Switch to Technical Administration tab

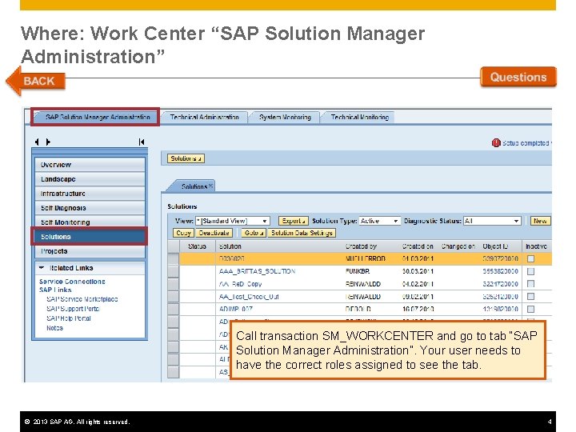[204, 117]
